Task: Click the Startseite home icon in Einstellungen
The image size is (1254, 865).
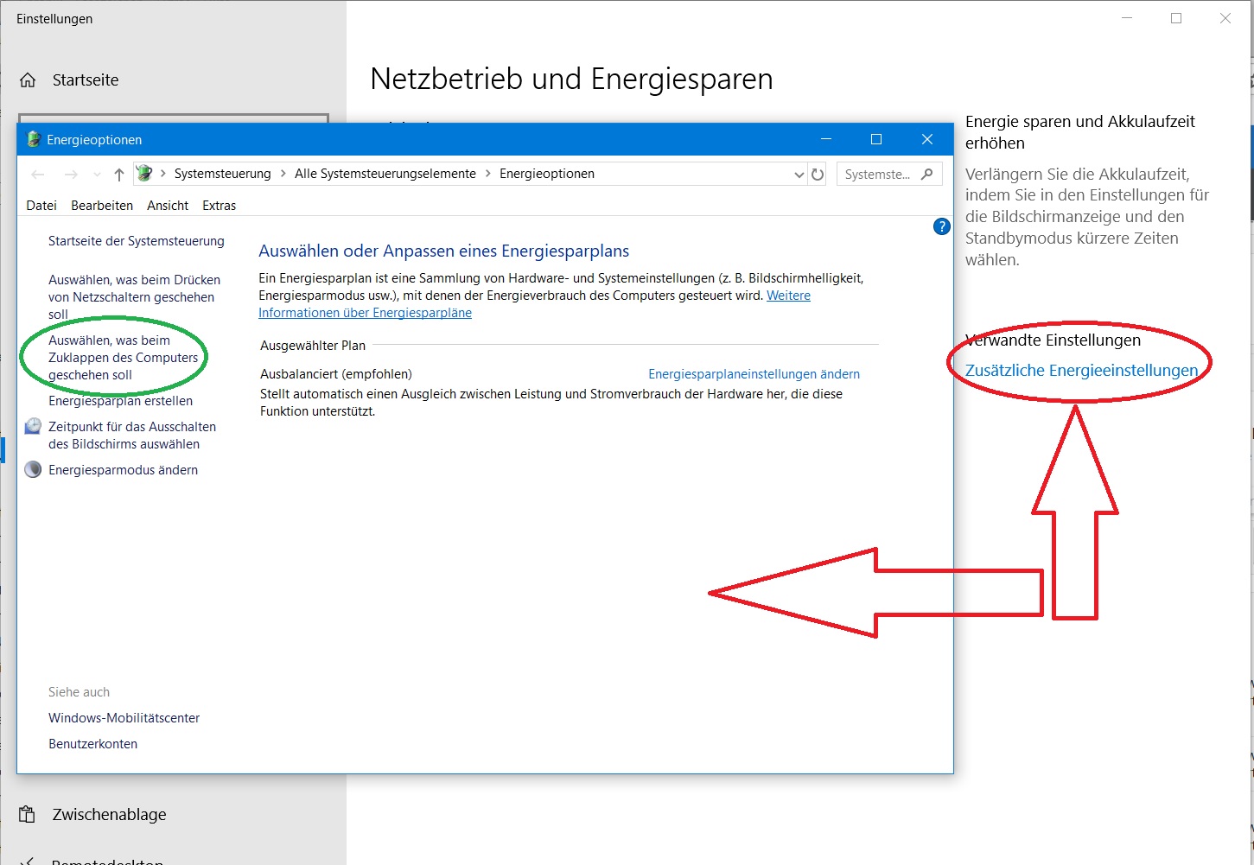Action: 28,80
